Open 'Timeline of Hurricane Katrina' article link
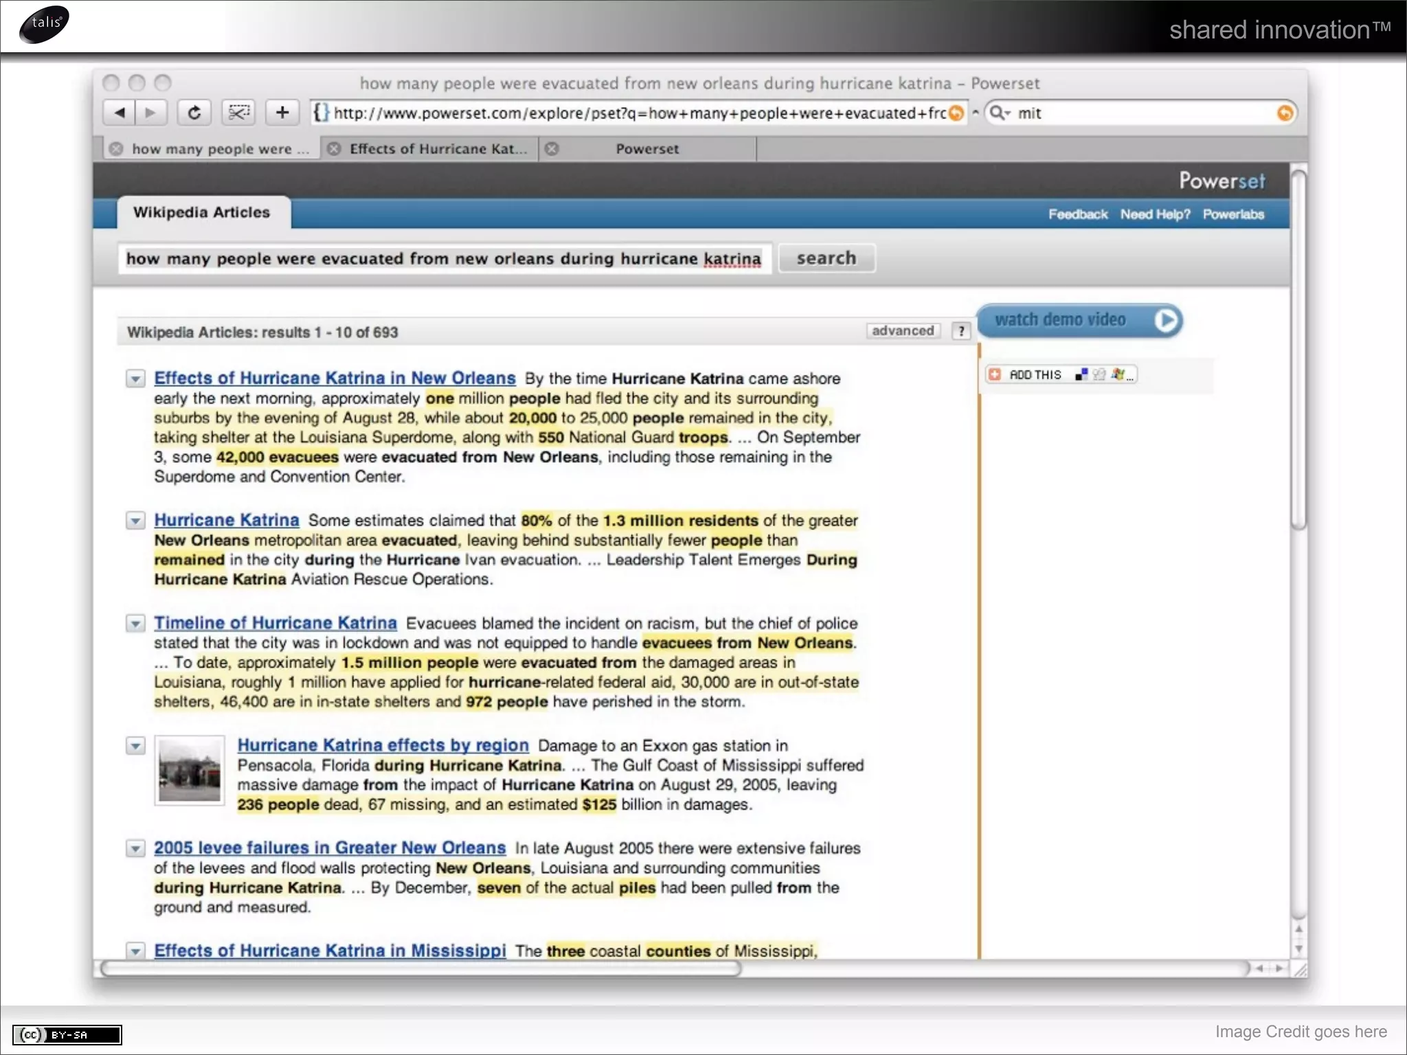Screen dimensions: 1407x1055 [275, 622]
